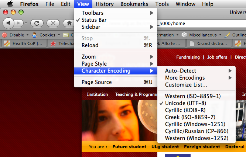
Task: Click the Job offers link
Action: (217, 57)
